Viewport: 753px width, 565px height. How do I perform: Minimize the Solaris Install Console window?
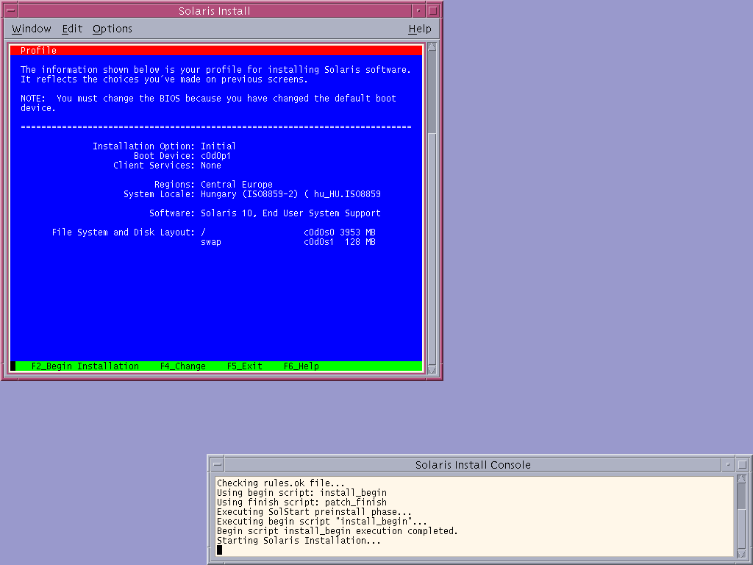728,465
